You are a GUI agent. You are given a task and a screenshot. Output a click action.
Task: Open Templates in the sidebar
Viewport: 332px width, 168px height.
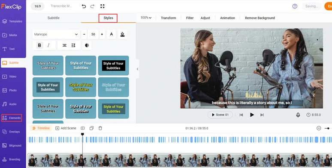(12, 21)
